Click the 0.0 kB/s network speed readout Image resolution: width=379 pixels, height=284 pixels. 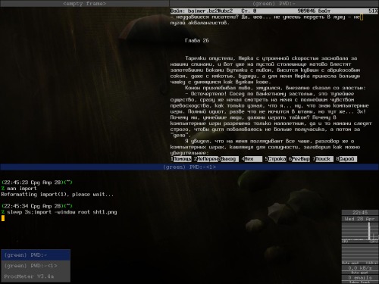pyautogui.click(x=360, y=268)
